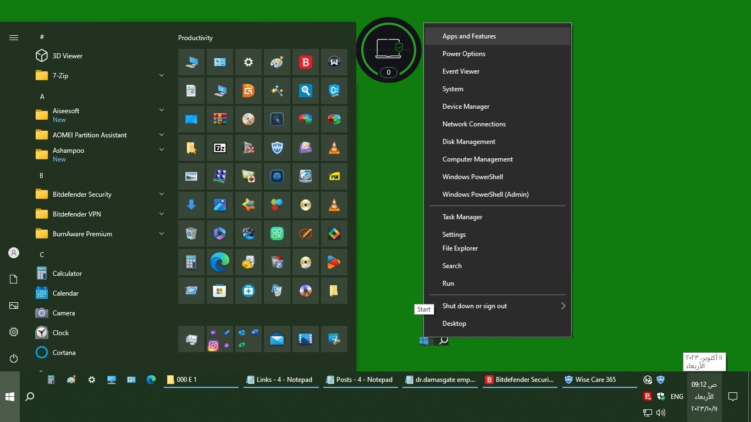Image resolution: width=751 pixels, height=422 pixels.
Task: Open the notification center icon
Action: [732, 396]
